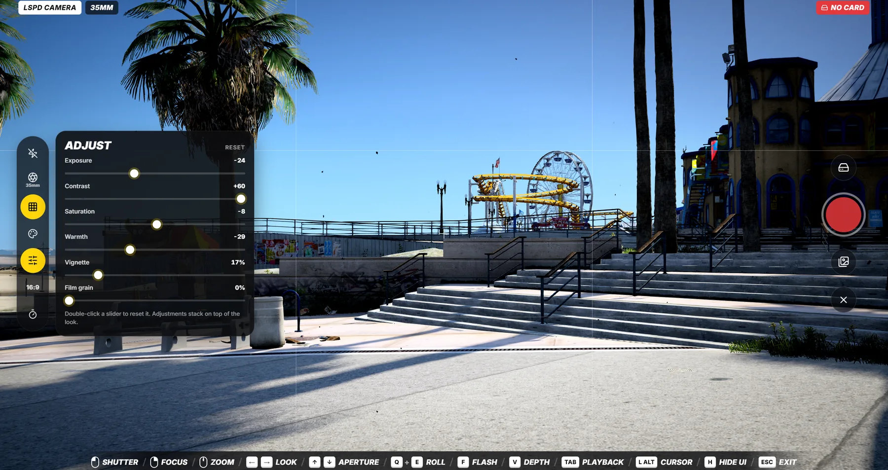Screen dimensions: 888x470
Task: Click the TAB Playback key hint
Action: [x=570, y=462]
